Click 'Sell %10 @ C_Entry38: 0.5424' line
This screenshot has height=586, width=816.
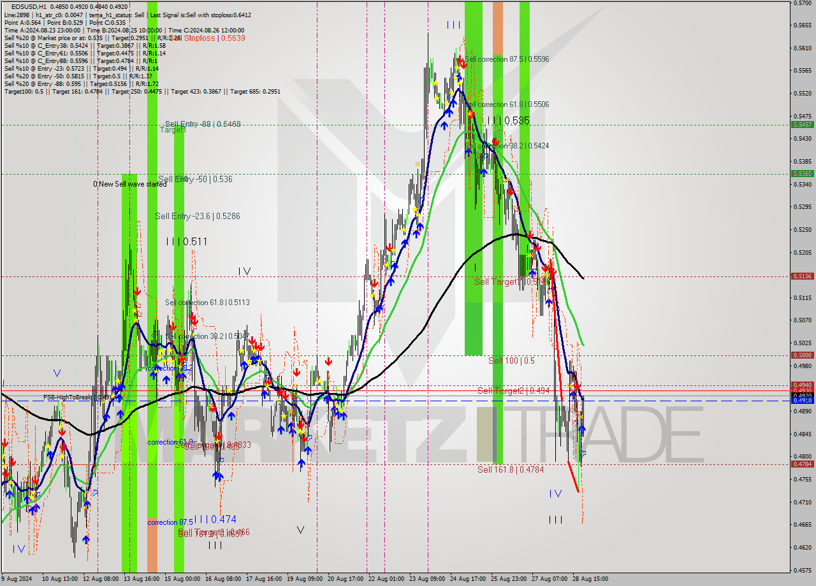(85, 45)
